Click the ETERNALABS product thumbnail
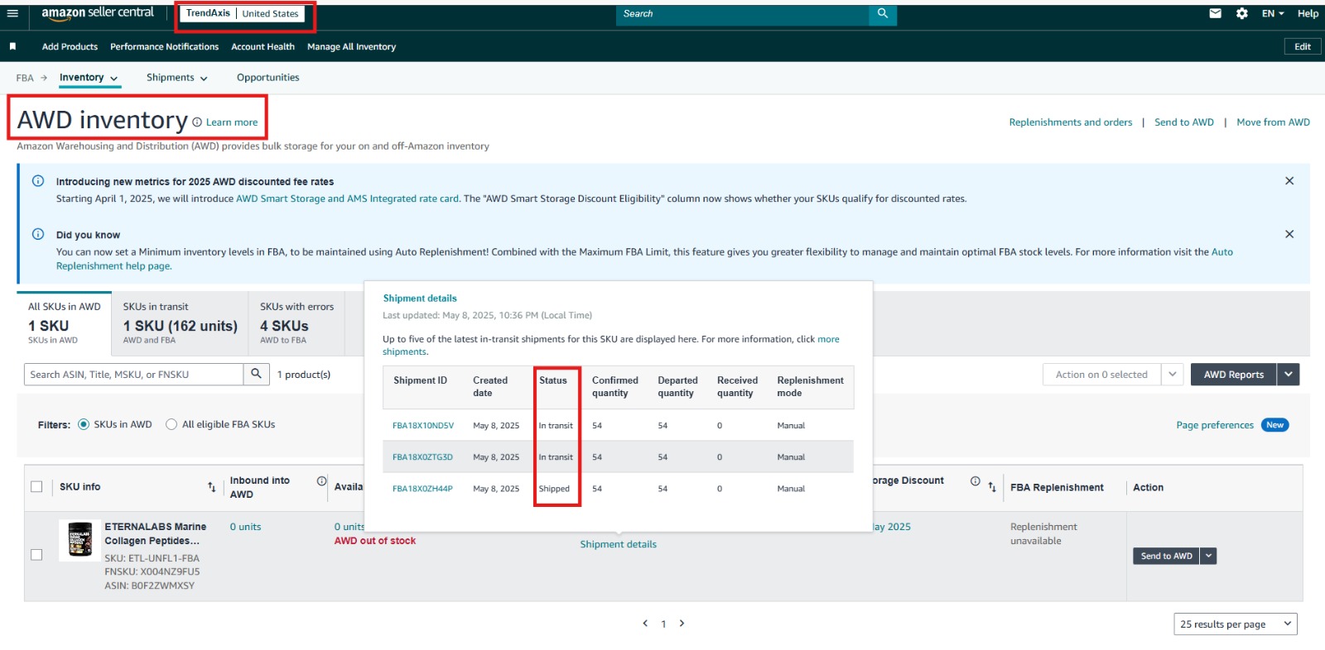 point(79,541)
